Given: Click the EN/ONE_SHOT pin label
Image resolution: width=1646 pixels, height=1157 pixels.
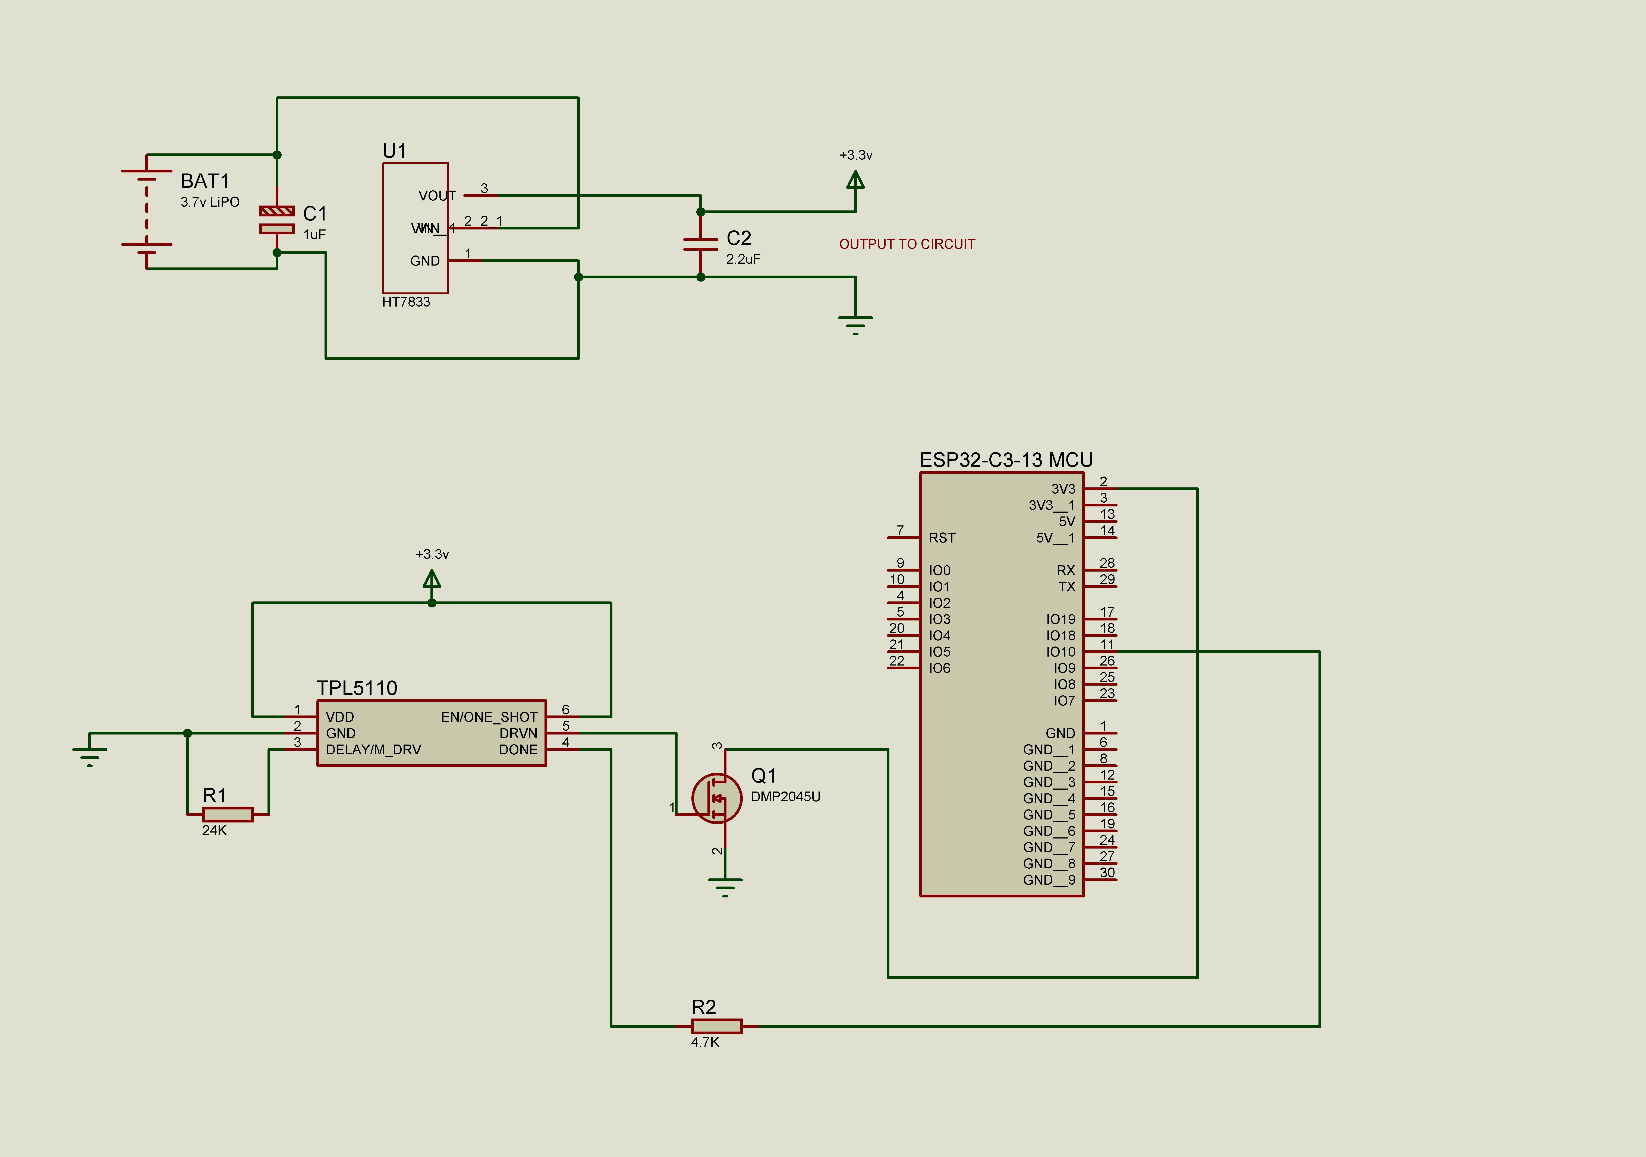Looking at the screenshot, I should 489,718.
